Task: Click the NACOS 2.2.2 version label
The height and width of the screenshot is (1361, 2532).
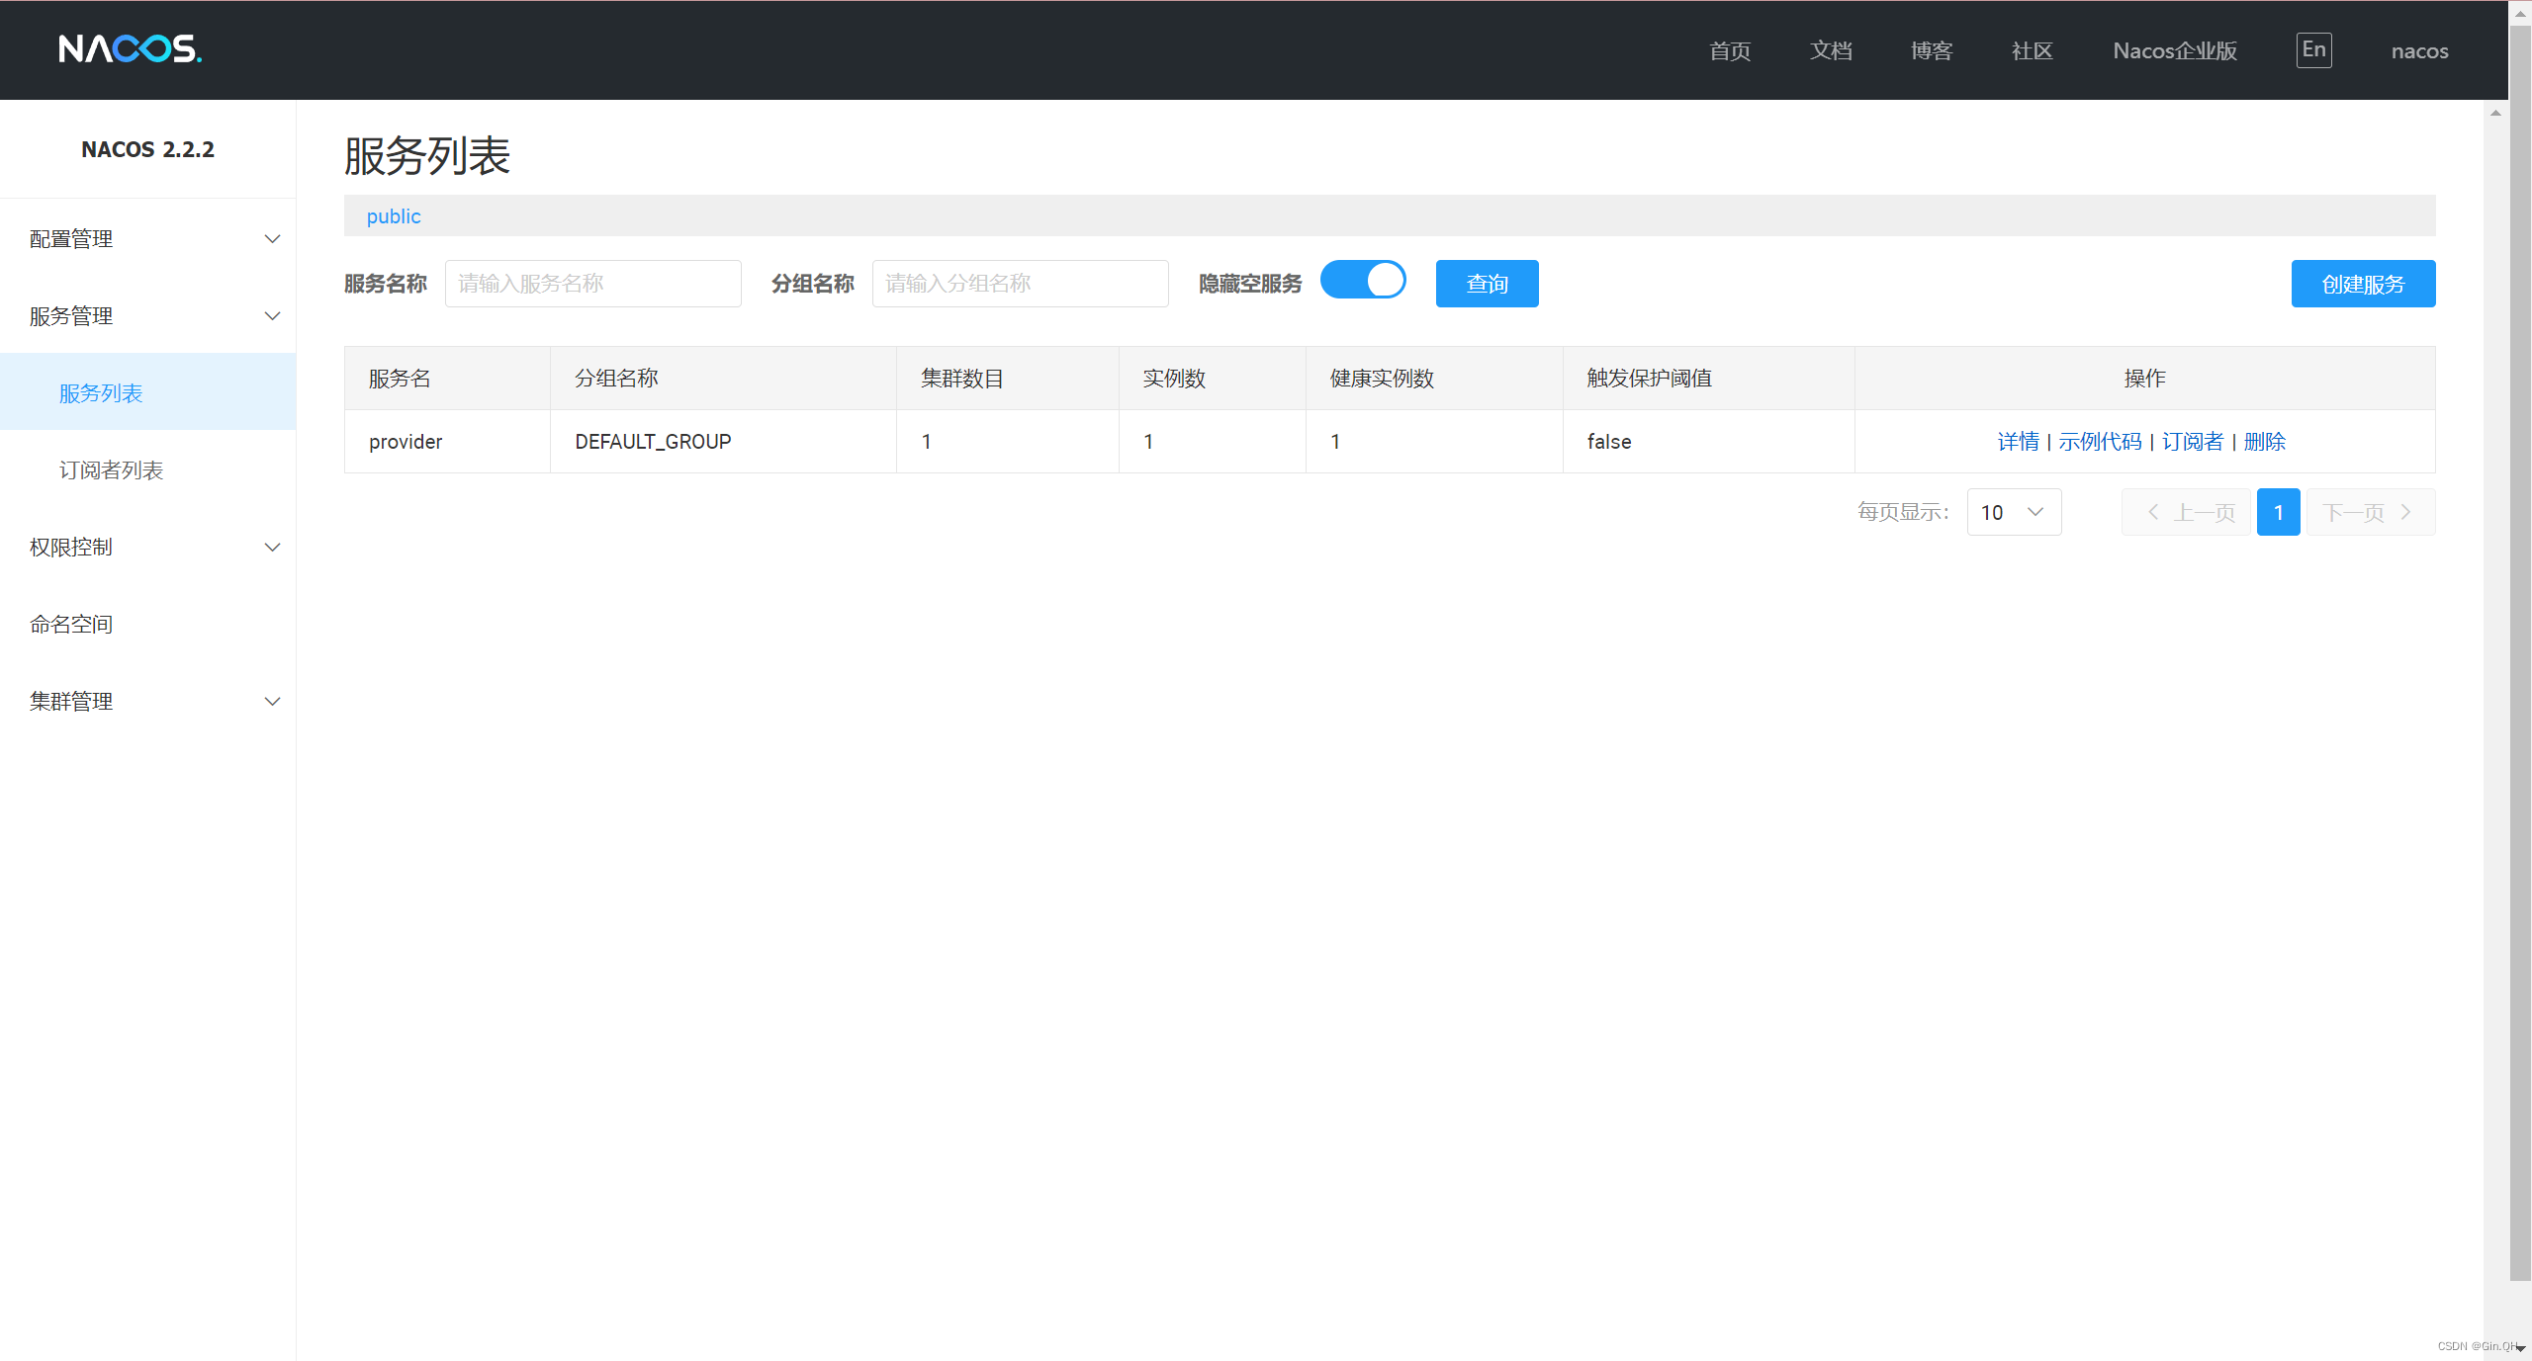Action: [147, 149]
